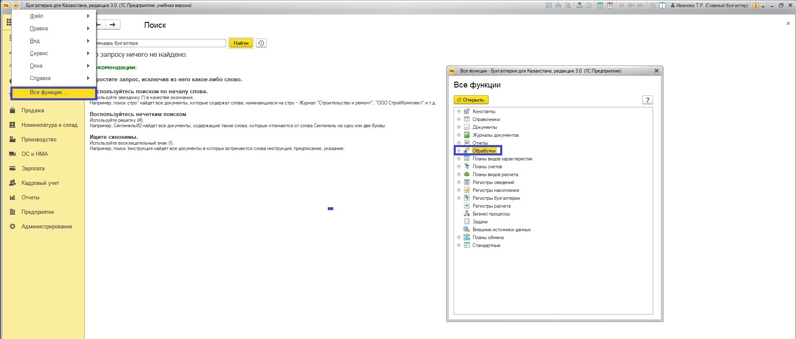796x339 pixels.
Task: Open the Предприятие section
Action: point(32,212)
